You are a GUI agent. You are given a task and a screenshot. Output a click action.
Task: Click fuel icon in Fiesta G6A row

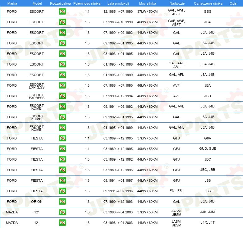pyautogui.click(x=62, y=138)
